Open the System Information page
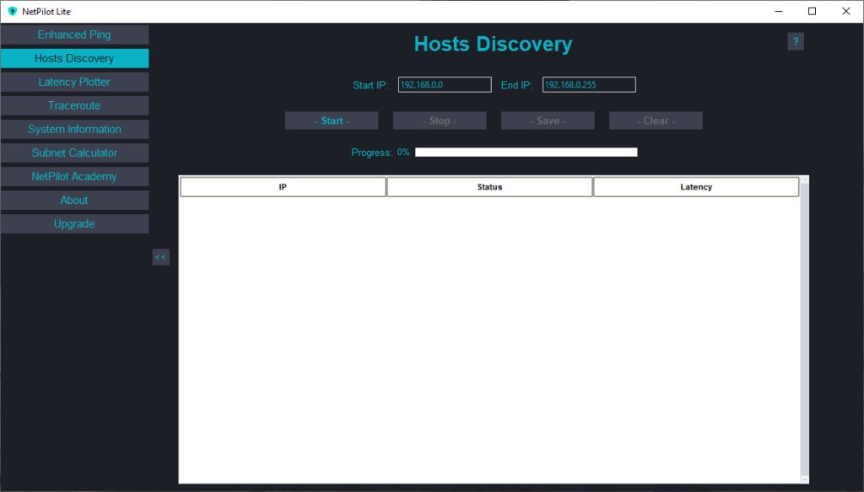 [x=74, y=130]
